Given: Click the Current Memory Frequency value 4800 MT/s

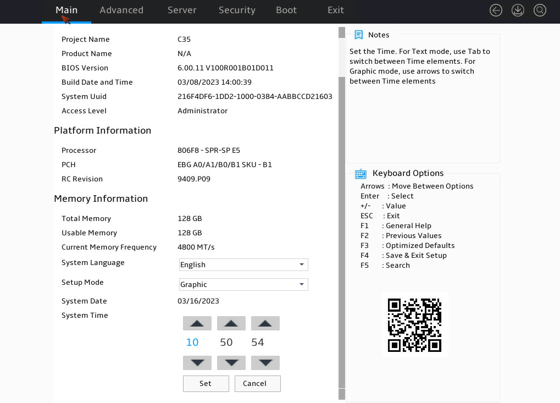Looking at the screenshot, I should tap(196, 247).
